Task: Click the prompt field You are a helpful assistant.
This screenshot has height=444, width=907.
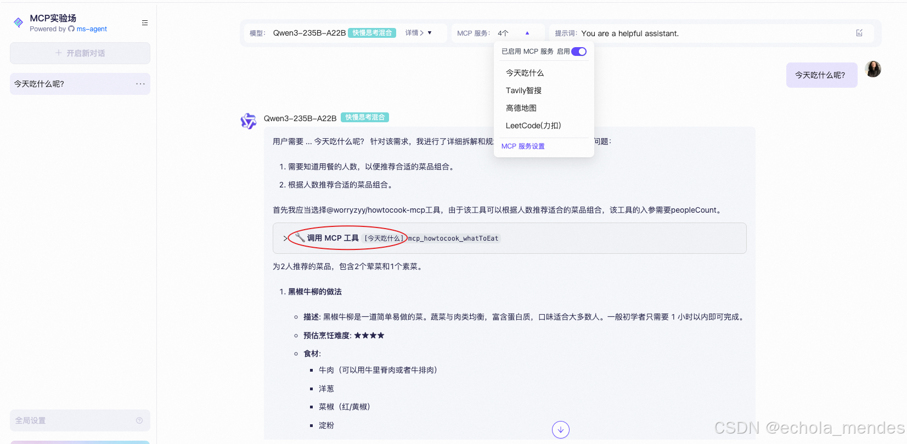Action: point(630,33)
